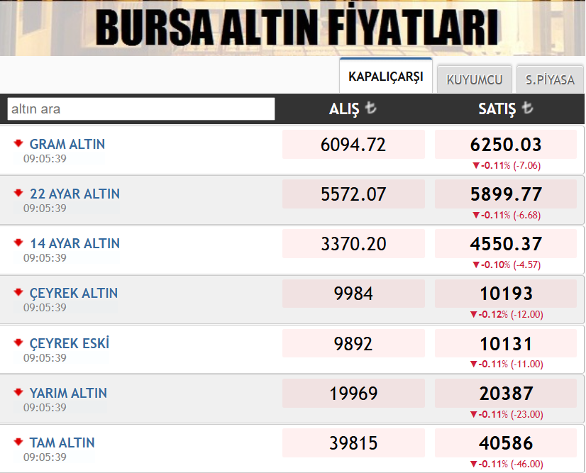586x473 pixels.
Task: Click the lira symbol next to SATIŞ
Action: 527,108
